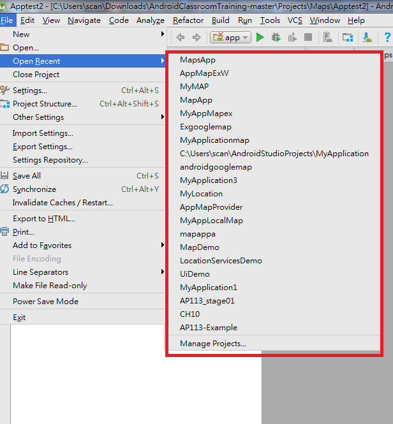Click the Run with coverage icon
The width and height of the screenshot is (393, 424).
point(292,38)
